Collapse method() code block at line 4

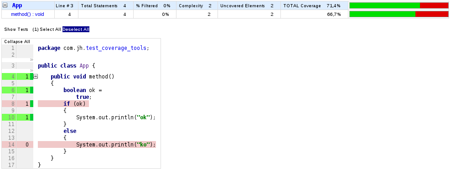[x=36, y=76]
